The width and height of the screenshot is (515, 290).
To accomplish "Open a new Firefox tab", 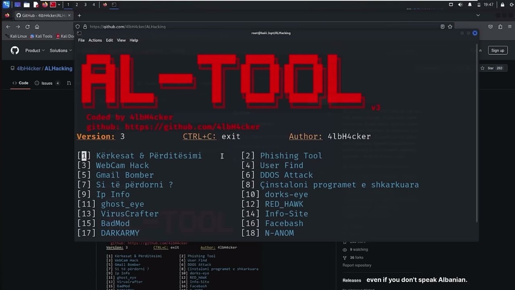I will (79, 15).
